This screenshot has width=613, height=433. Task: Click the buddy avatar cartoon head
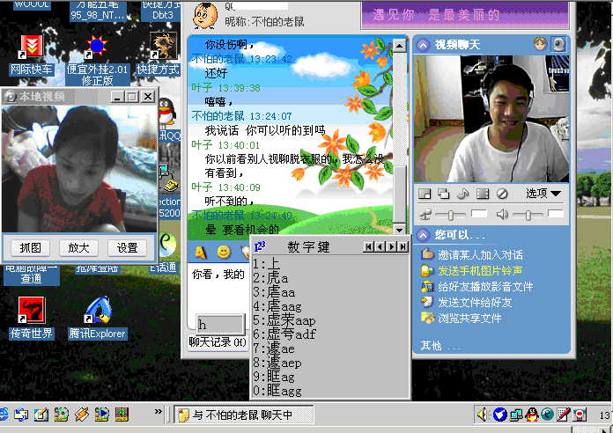[x=205, y=16]
